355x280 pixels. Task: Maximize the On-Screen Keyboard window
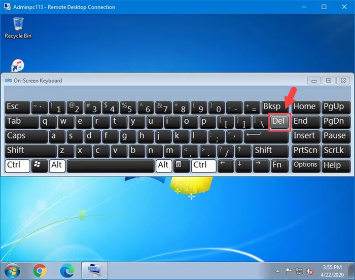tap(329, 81)
